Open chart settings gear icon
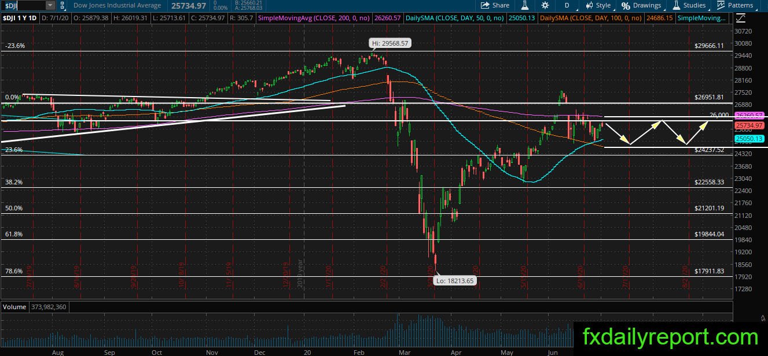768x356 pixels. [x=545, y=5]
